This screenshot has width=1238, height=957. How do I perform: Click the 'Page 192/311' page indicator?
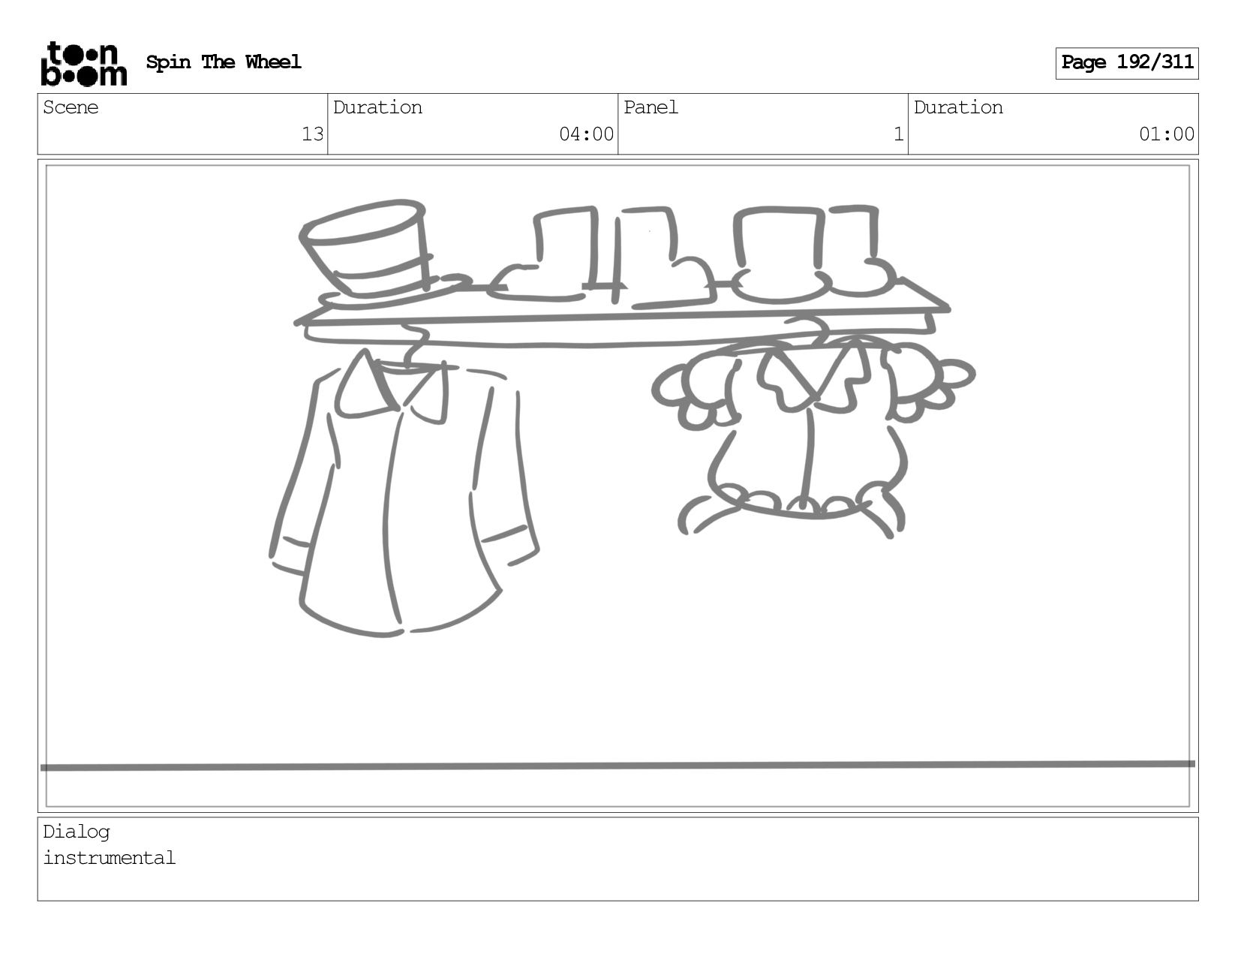[x=1126, y=63]
